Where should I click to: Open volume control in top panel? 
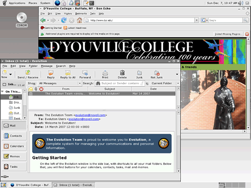(x=241, y=3)
